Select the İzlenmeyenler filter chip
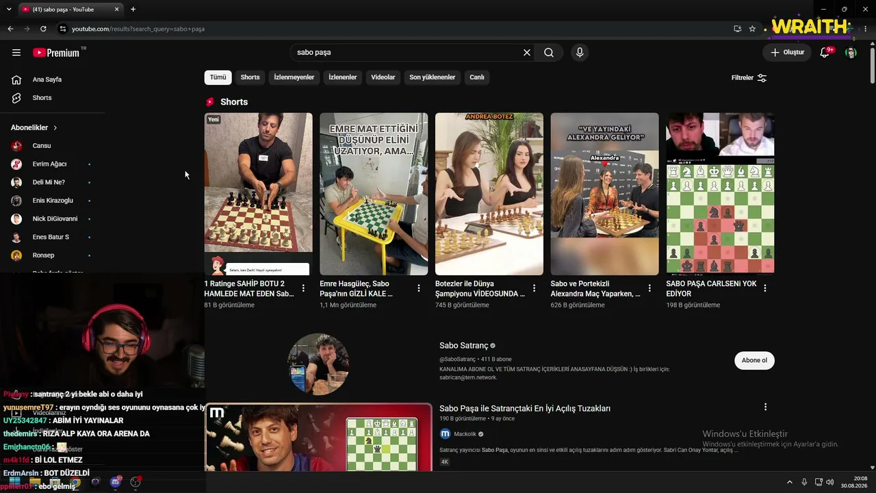 [294, 77]
